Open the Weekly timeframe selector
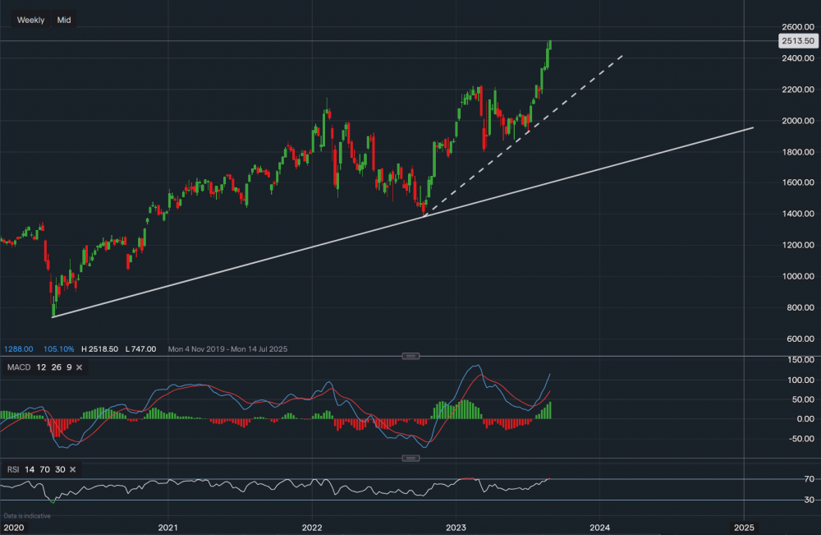This screenshot has height=535, width=821. click(30, 20)
